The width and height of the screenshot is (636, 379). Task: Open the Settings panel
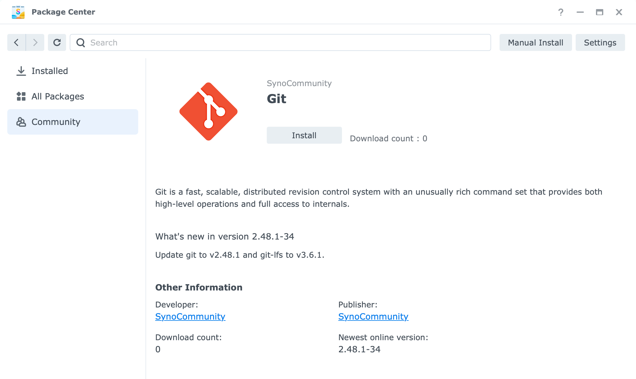pyautogui.click(x=600, y=42)
